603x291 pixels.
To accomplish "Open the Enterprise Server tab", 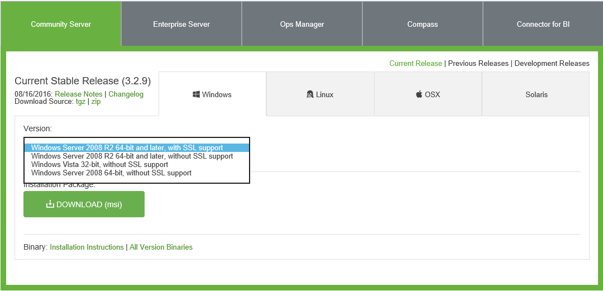I will coord(181,24).
